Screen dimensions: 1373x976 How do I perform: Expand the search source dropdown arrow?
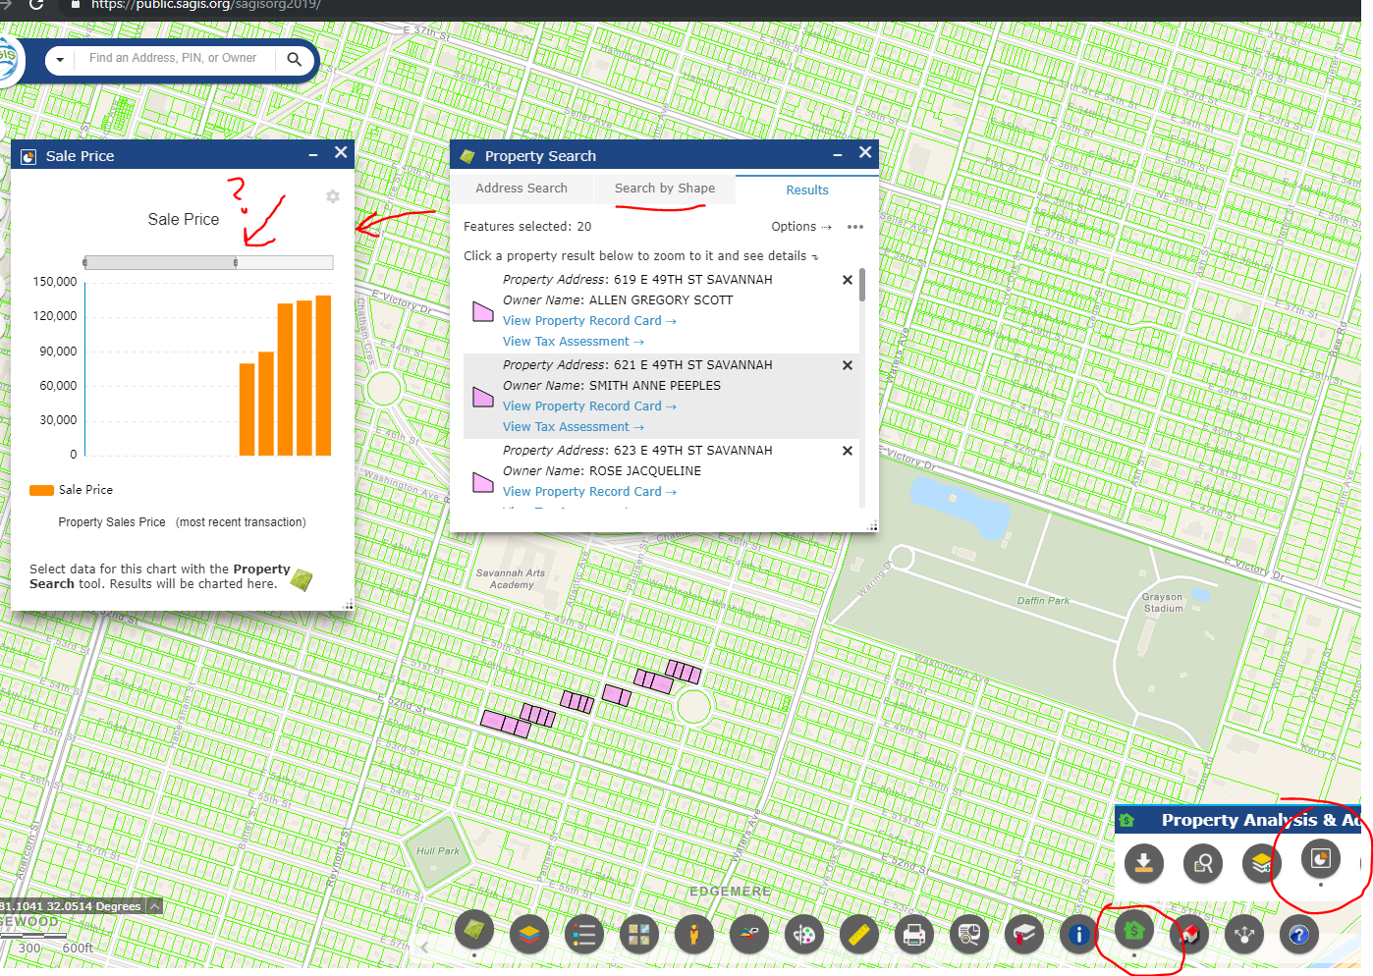(x=60, y=60)
